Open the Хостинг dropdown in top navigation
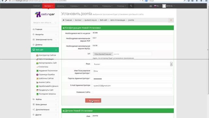 pyautogui.click(x=49, y=6)
